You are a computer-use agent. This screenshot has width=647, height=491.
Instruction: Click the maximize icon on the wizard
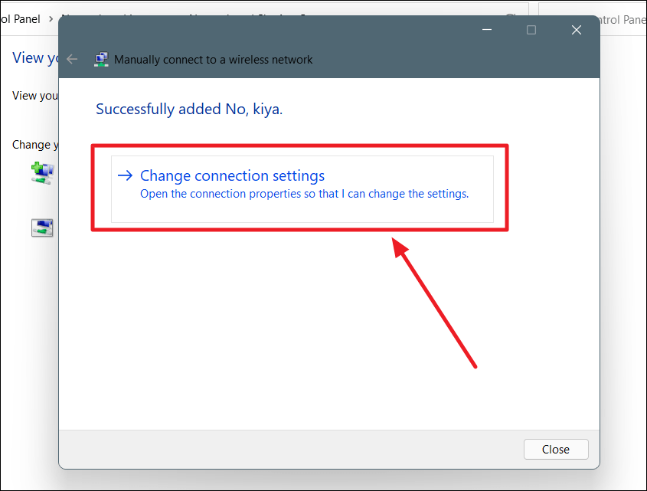click(531, 30)
